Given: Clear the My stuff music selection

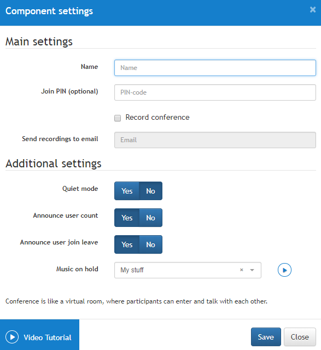Looking at the screenshot, I should click(x=241, y=270).
